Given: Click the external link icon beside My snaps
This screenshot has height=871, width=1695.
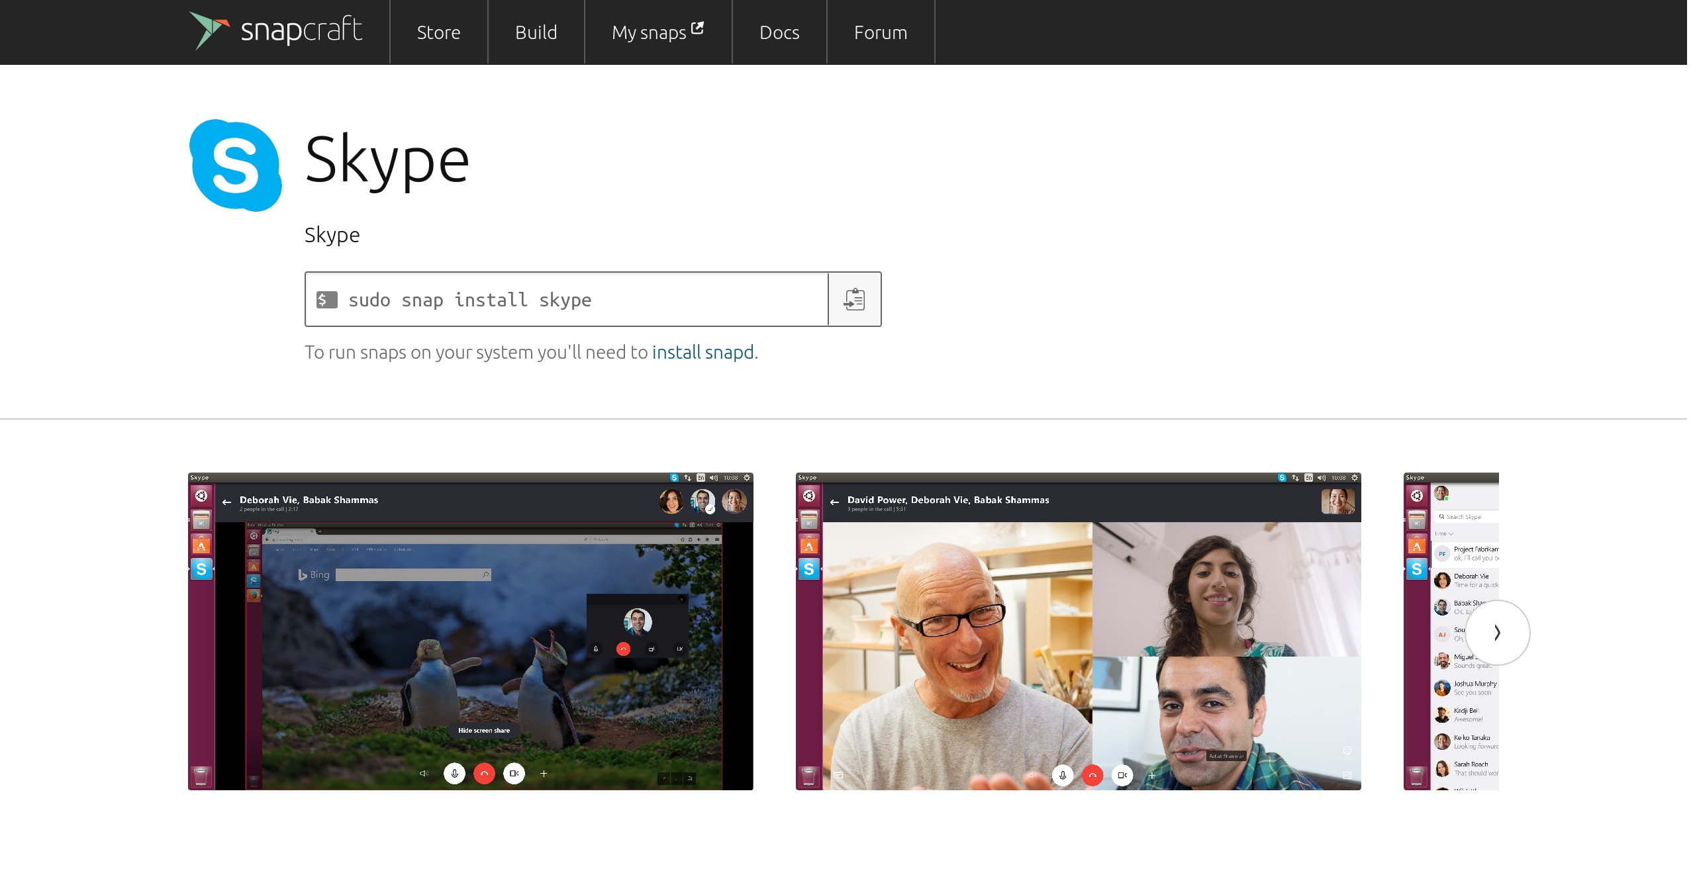Looking at the screenshot, I should pyautogui.click(x=697, y=28).
